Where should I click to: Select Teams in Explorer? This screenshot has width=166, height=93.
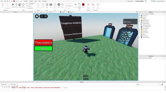coord(144,34)
